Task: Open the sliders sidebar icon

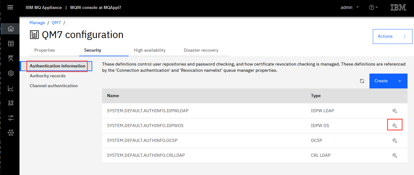Action: point(11,118)
